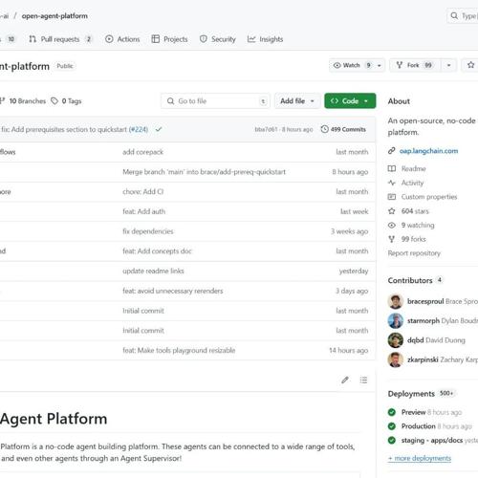This screenshot has height=478, width=478.
Task: Star the repository with star icon
Action: (470, 65)
